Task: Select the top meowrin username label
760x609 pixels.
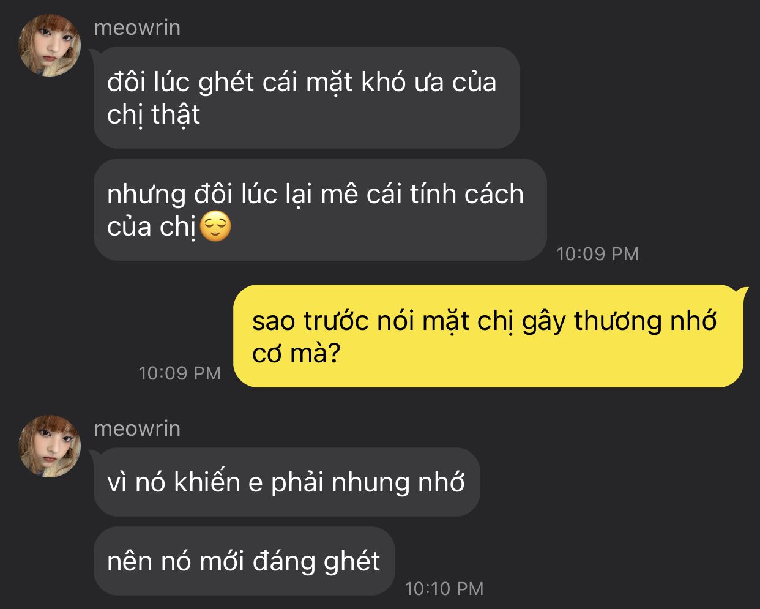Action: (137, 28)
